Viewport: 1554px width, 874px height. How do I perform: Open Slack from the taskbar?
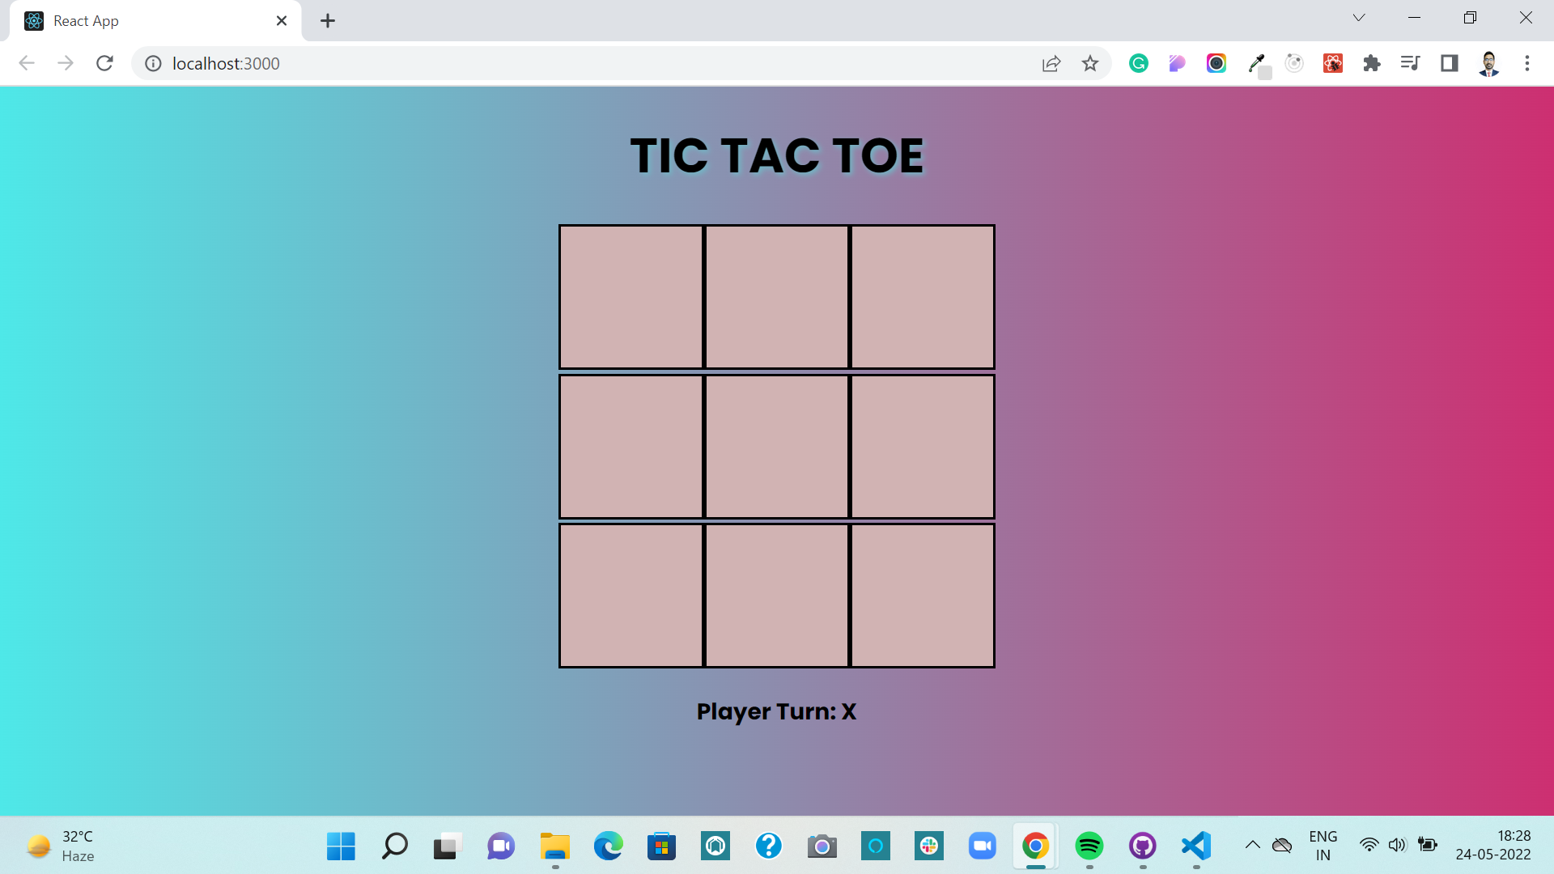pyautogui.click(x=929, y=846)
